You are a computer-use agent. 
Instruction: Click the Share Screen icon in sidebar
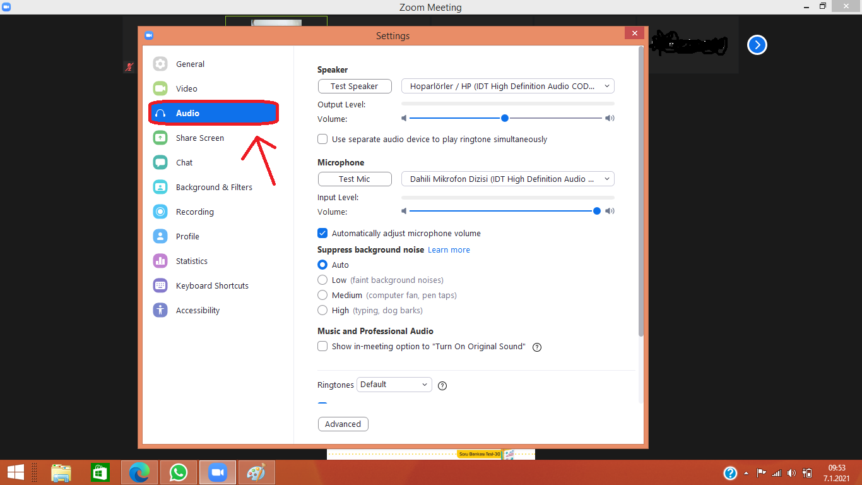coord(160,138)
